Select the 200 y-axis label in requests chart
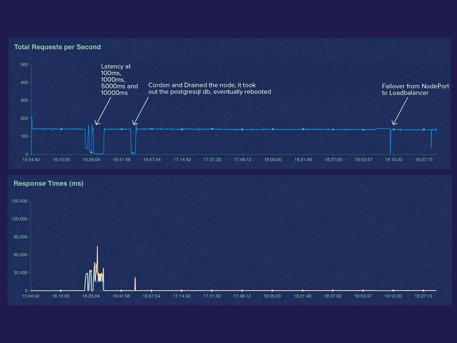 click(x=24, y=118)
